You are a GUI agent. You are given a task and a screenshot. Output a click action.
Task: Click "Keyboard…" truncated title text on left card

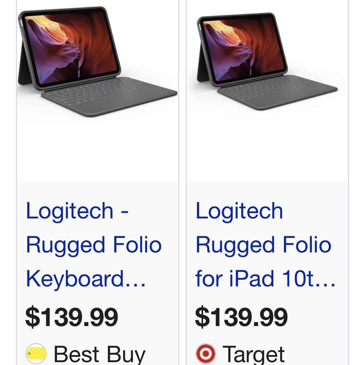pos(85,279)
